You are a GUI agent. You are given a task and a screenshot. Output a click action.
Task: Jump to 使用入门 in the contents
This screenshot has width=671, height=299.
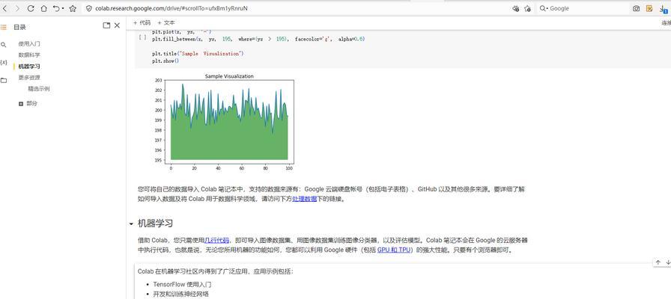pyautogui.click(x=29, y=43)
